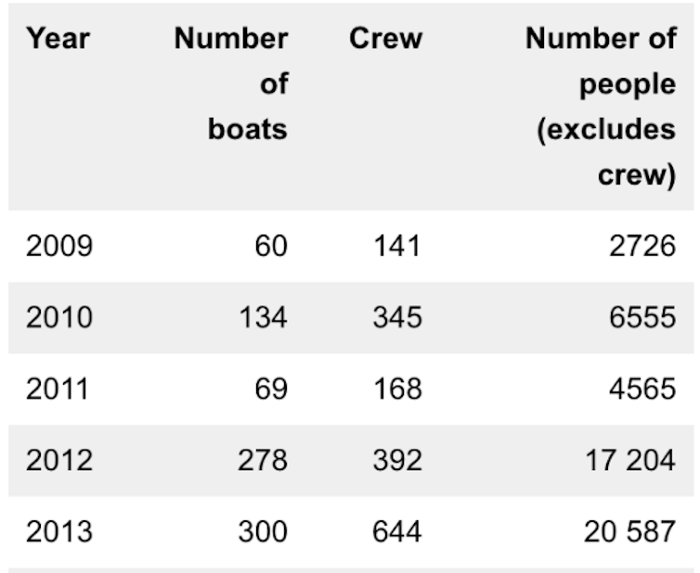Screen dimensions: 700x573
Task: Select the 2013 year cell
Action: click(x=59, y=531)
